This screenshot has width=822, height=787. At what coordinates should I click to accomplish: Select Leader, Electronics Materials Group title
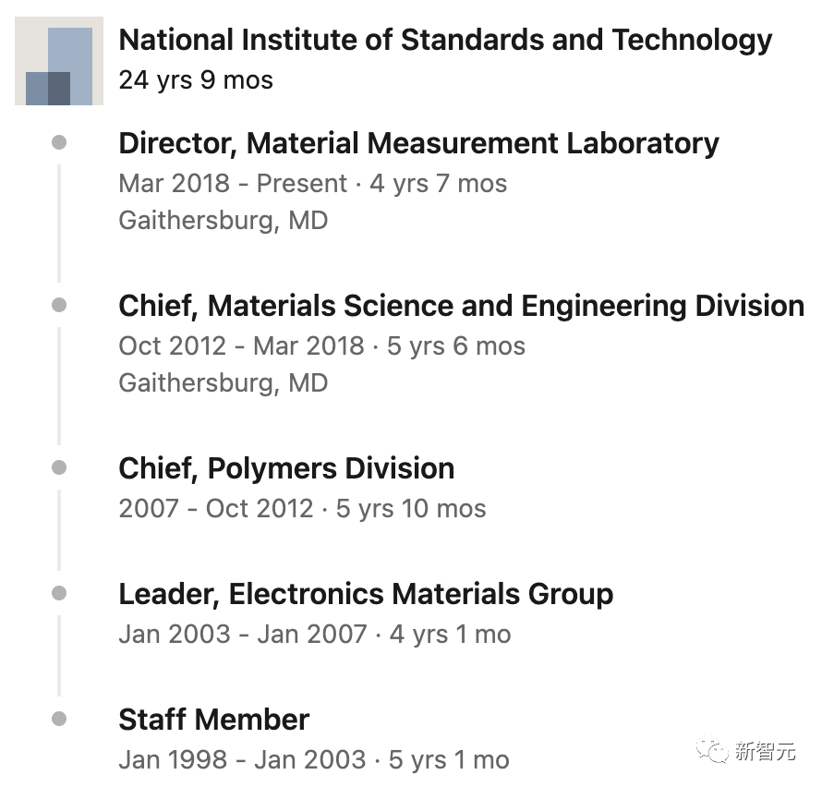click(366, 594)
